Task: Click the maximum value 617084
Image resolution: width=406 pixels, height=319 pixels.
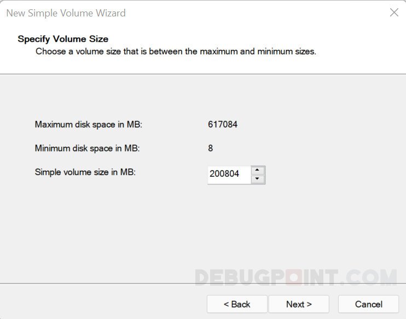Action: 223,124
